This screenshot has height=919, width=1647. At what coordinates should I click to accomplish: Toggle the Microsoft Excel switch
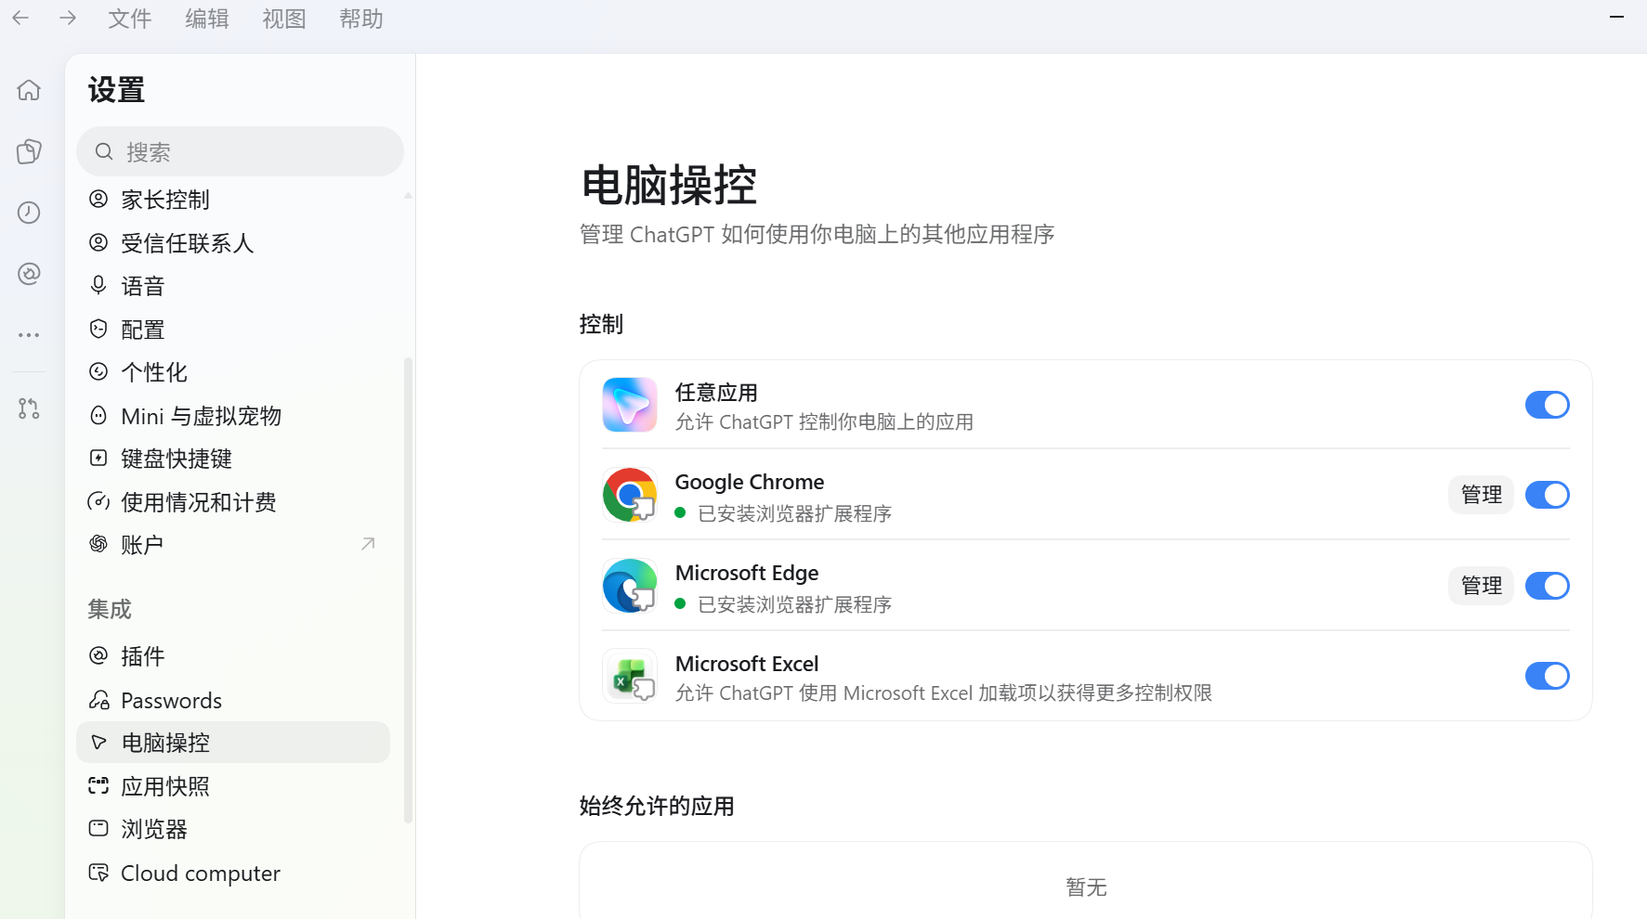(x=1548, y=676)
